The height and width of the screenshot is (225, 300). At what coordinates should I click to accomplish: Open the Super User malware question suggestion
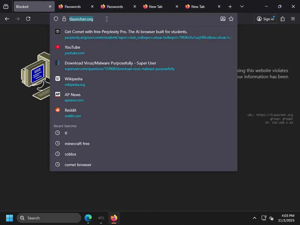(144, 66)
